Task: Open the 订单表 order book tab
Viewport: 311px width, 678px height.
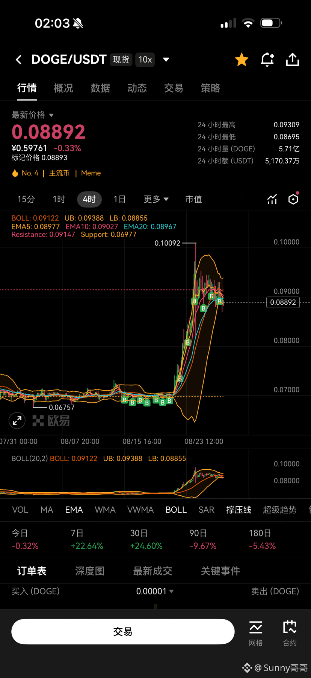Action: tap(32, 571)
